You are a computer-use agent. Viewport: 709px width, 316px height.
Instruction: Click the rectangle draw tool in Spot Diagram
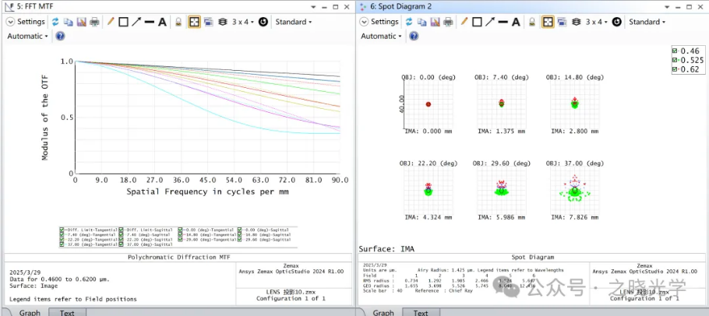[477, 22]
